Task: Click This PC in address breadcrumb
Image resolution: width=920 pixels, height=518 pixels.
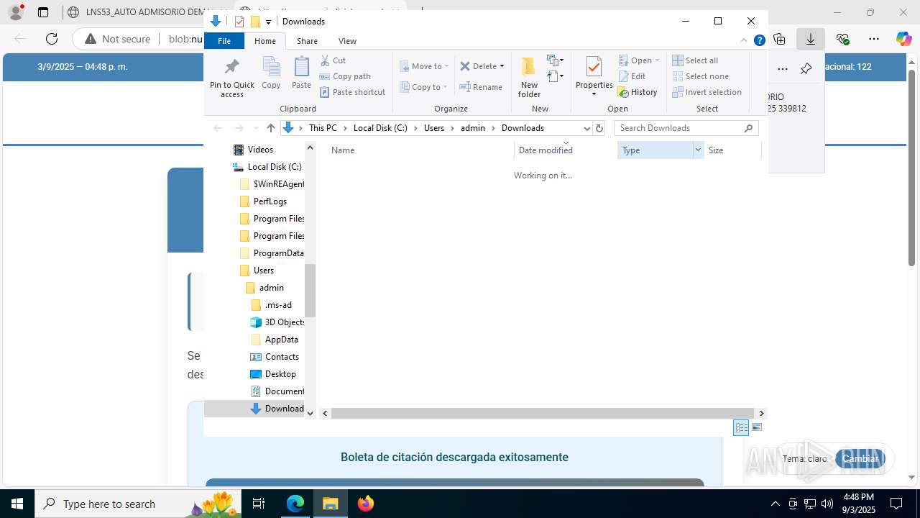Action: point(323,128)
